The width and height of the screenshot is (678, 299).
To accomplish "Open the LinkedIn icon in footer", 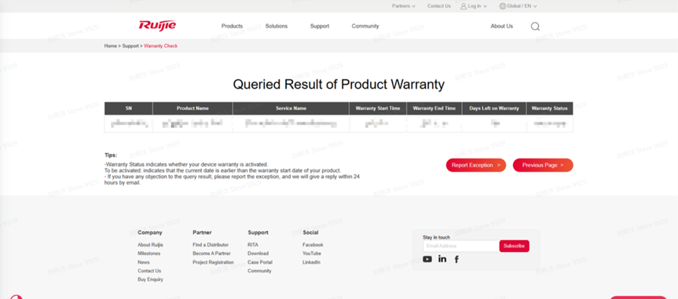I will [442, 258].
